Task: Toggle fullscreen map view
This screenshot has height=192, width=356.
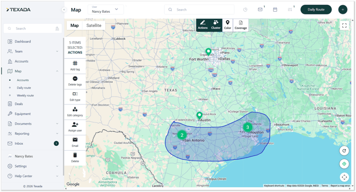Action: [344, 25]
